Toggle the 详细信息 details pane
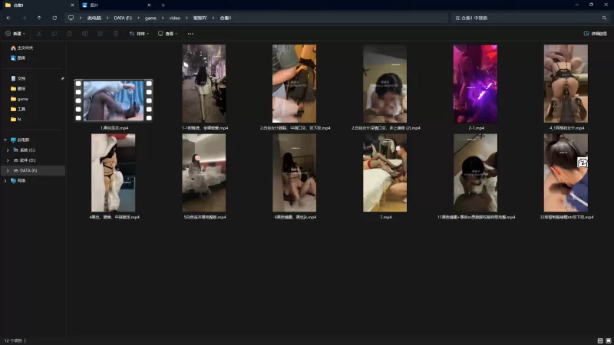 click(x=595, y=34)
